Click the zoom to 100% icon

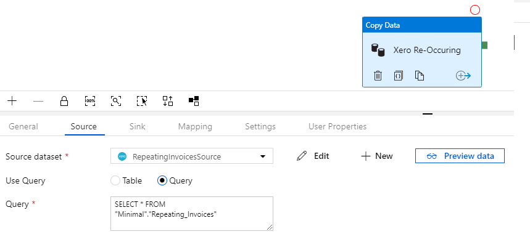click(x=90, y=101)
